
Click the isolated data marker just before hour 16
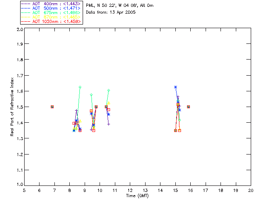(x=188, y=107)
